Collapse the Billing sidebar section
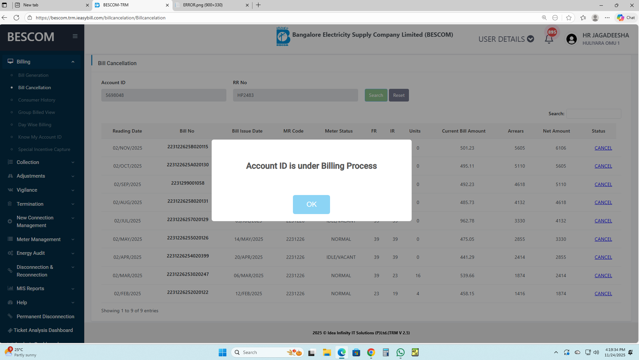 pos(41,61)
